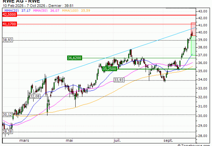Click the Zonebourse copyright watermark
The image size is (212, 146).
[194, 144]
